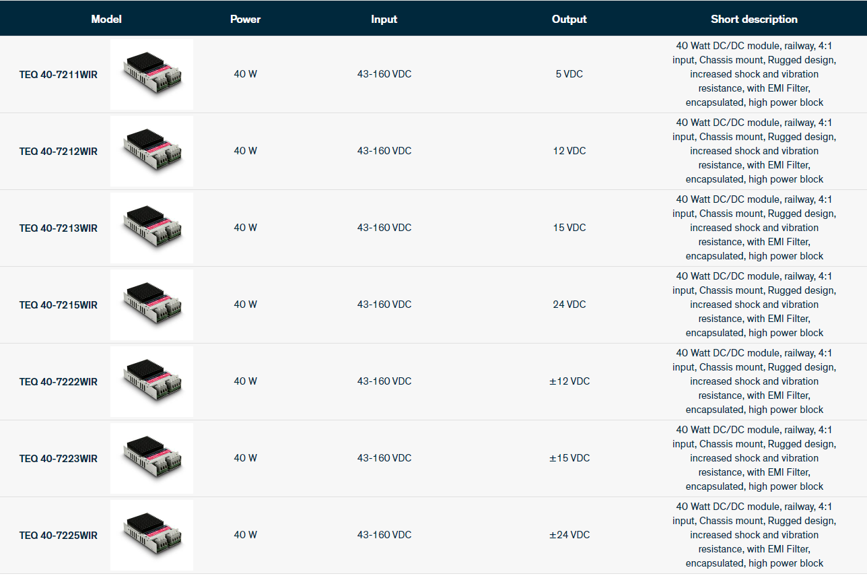The image size is (867, 576).
Task: Click the TEQ 40-7223WIR product image
Action: [151, 459]
